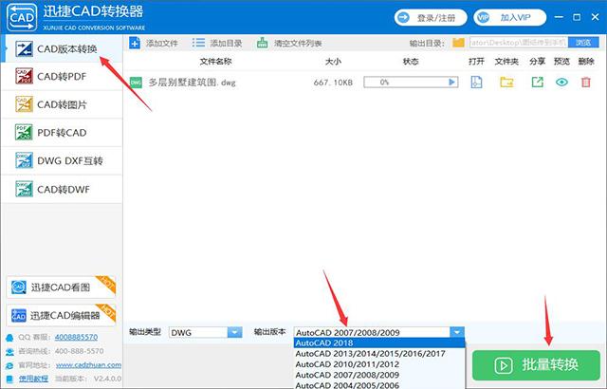Choose AutoCAD 2010/2011/2012 version
This screenshot has width=607, height=389.
379,364
